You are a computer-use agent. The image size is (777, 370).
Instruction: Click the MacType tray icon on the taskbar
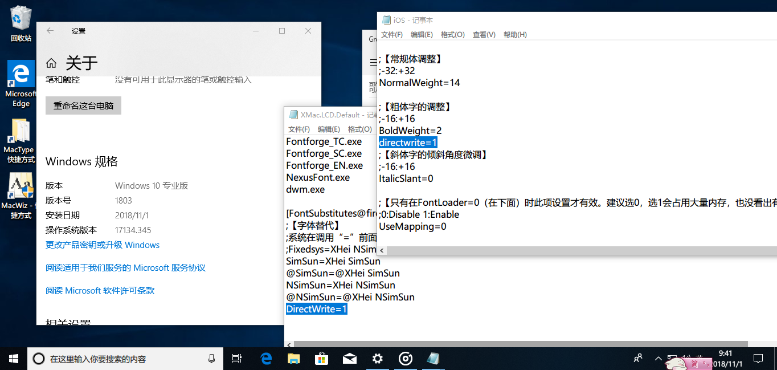click(x=405, y=359)
